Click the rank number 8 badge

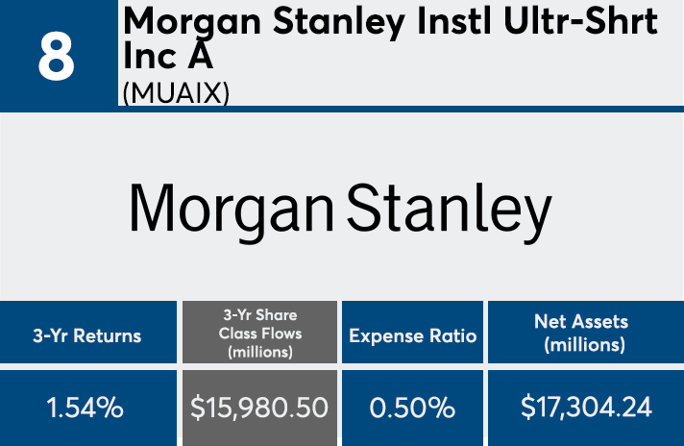point(56,58)
